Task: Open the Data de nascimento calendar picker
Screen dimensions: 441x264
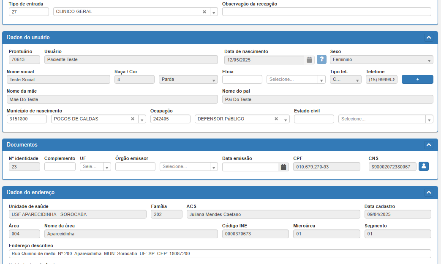Action: pos(309,60)
